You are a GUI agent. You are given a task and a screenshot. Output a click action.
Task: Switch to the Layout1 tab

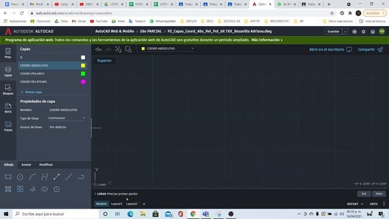point(117,204)
